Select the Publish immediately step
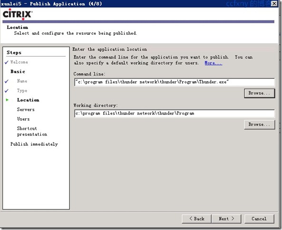 [x=34, y=144]
